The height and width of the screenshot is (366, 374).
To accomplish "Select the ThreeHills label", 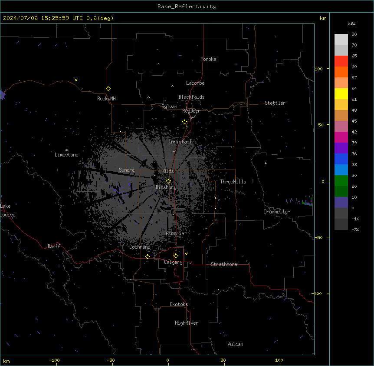I will (x=233, y=182).
